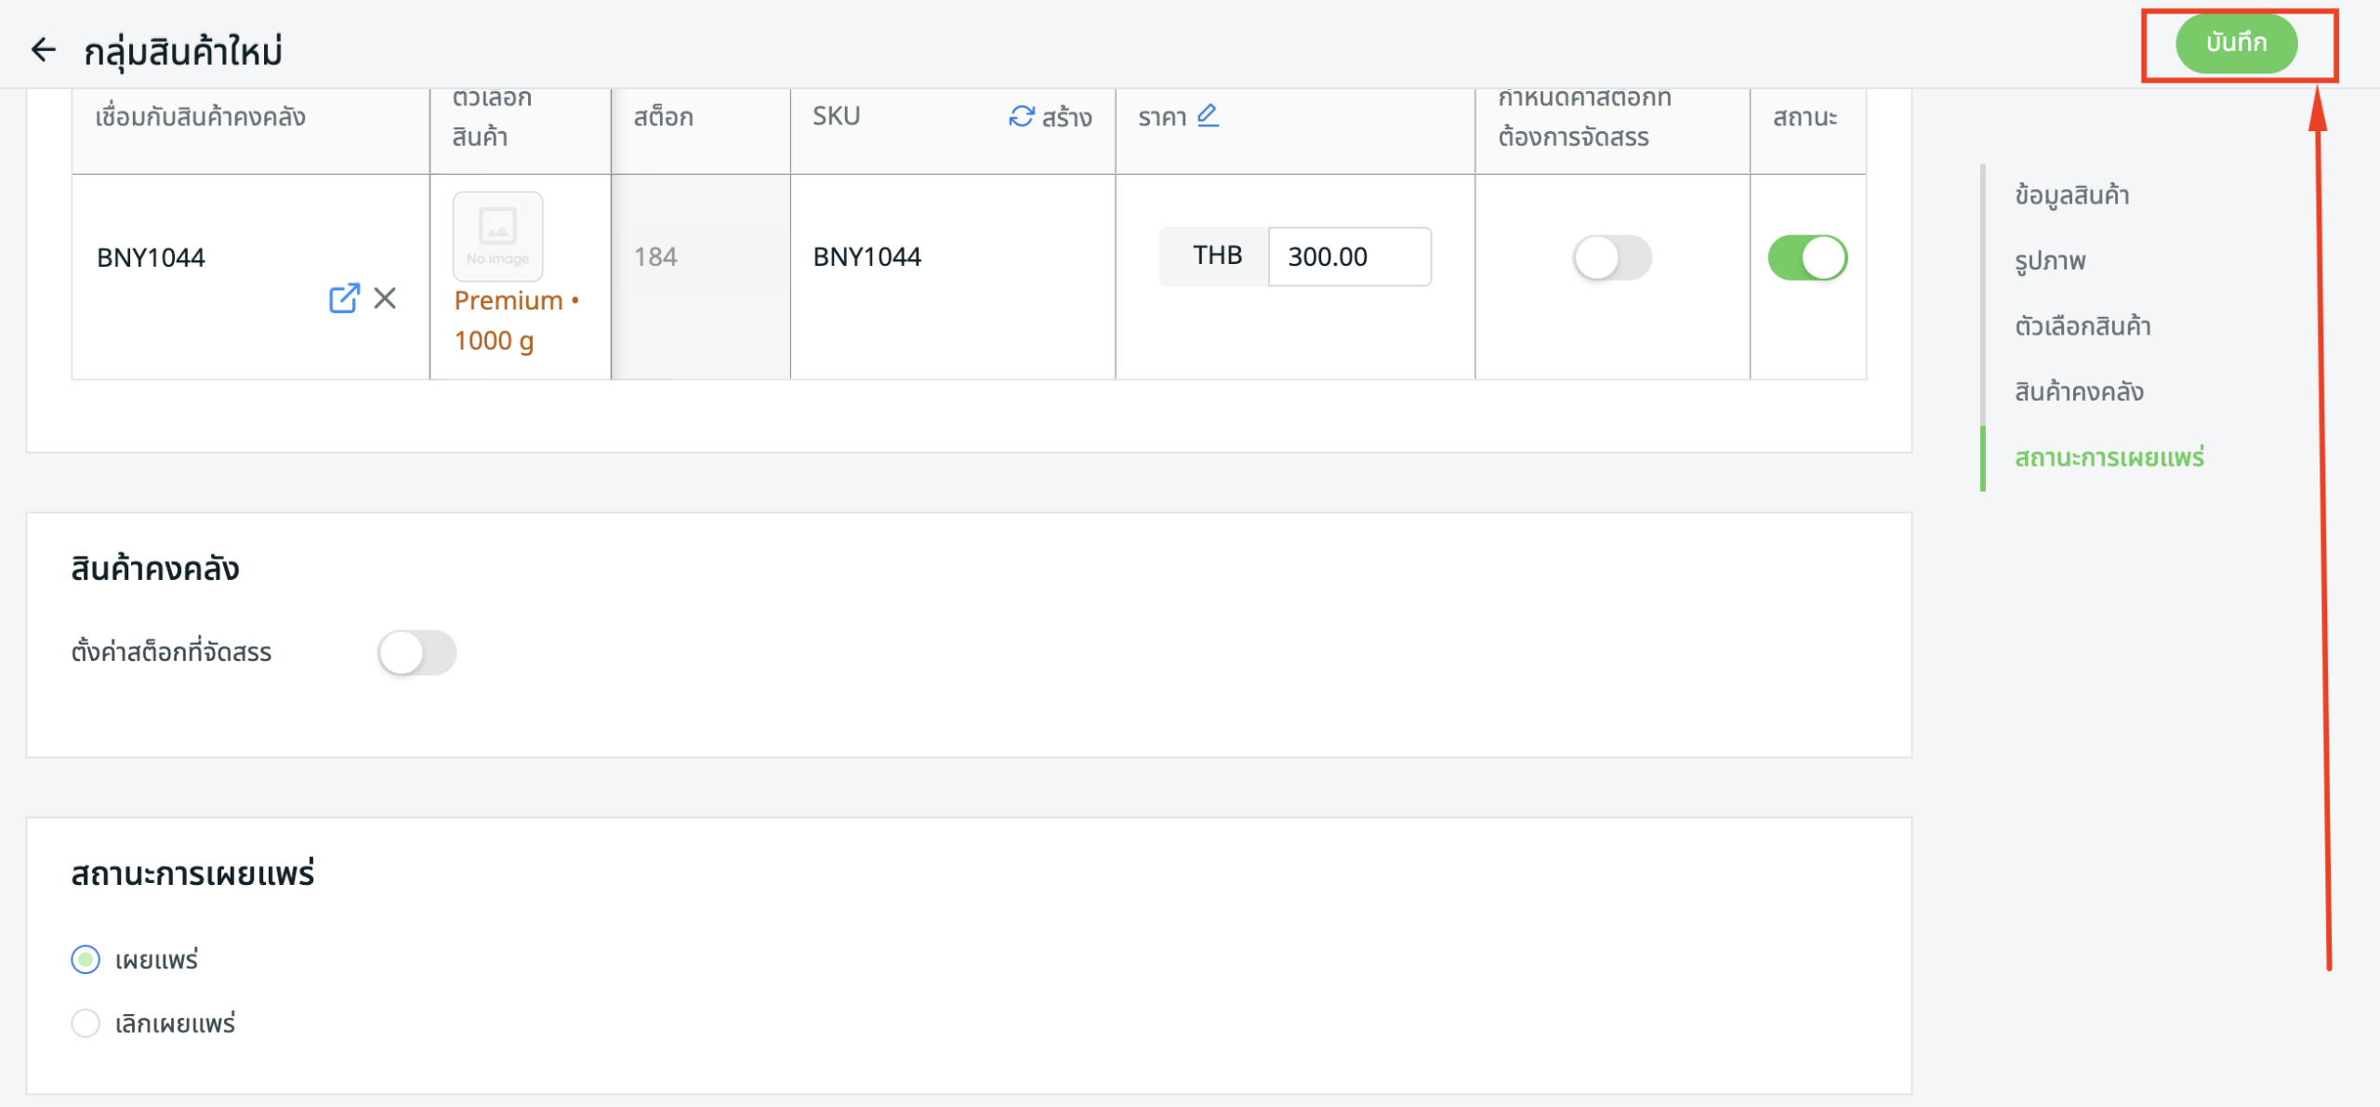
Task: Toggle ตั้งค่าสต็อกที่จัดสรร switch
Action: tap(416, 652)
